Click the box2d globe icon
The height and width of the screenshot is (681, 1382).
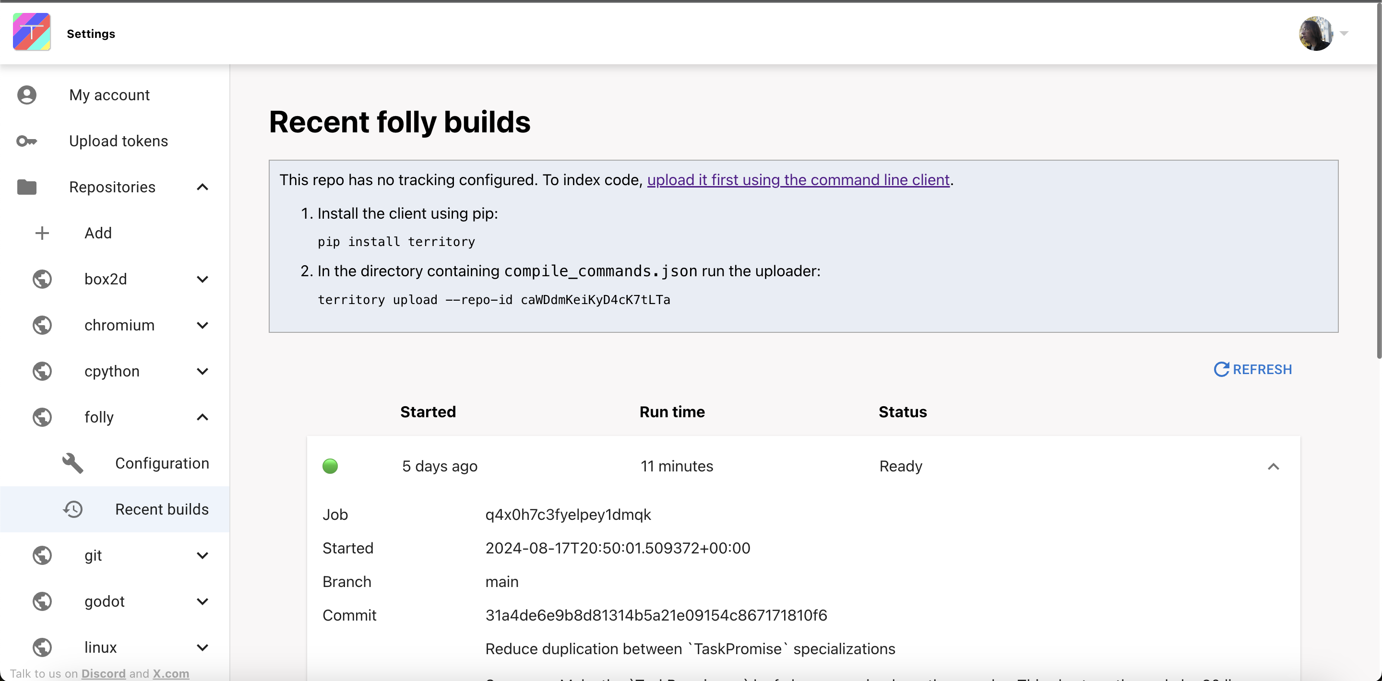[x=42, y=280]
